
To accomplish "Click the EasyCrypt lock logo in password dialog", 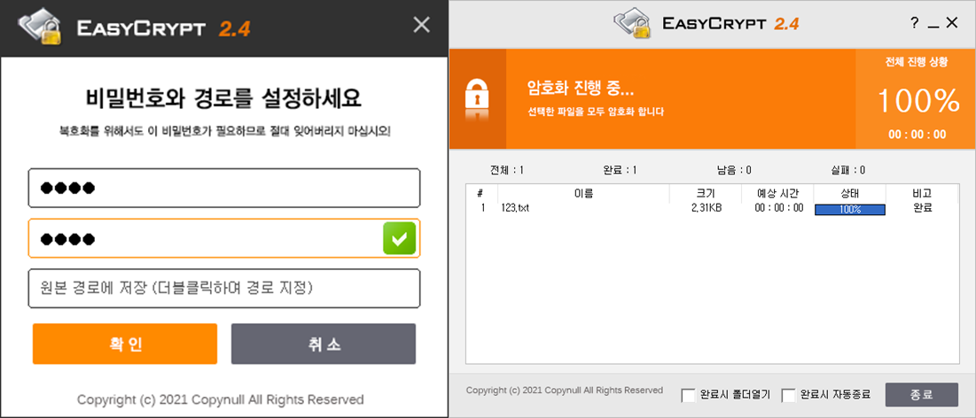I will tap(41, 27).
